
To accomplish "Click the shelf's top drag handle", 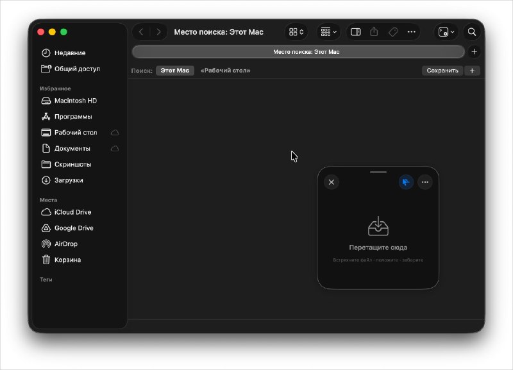I will (x=378, y=172).
